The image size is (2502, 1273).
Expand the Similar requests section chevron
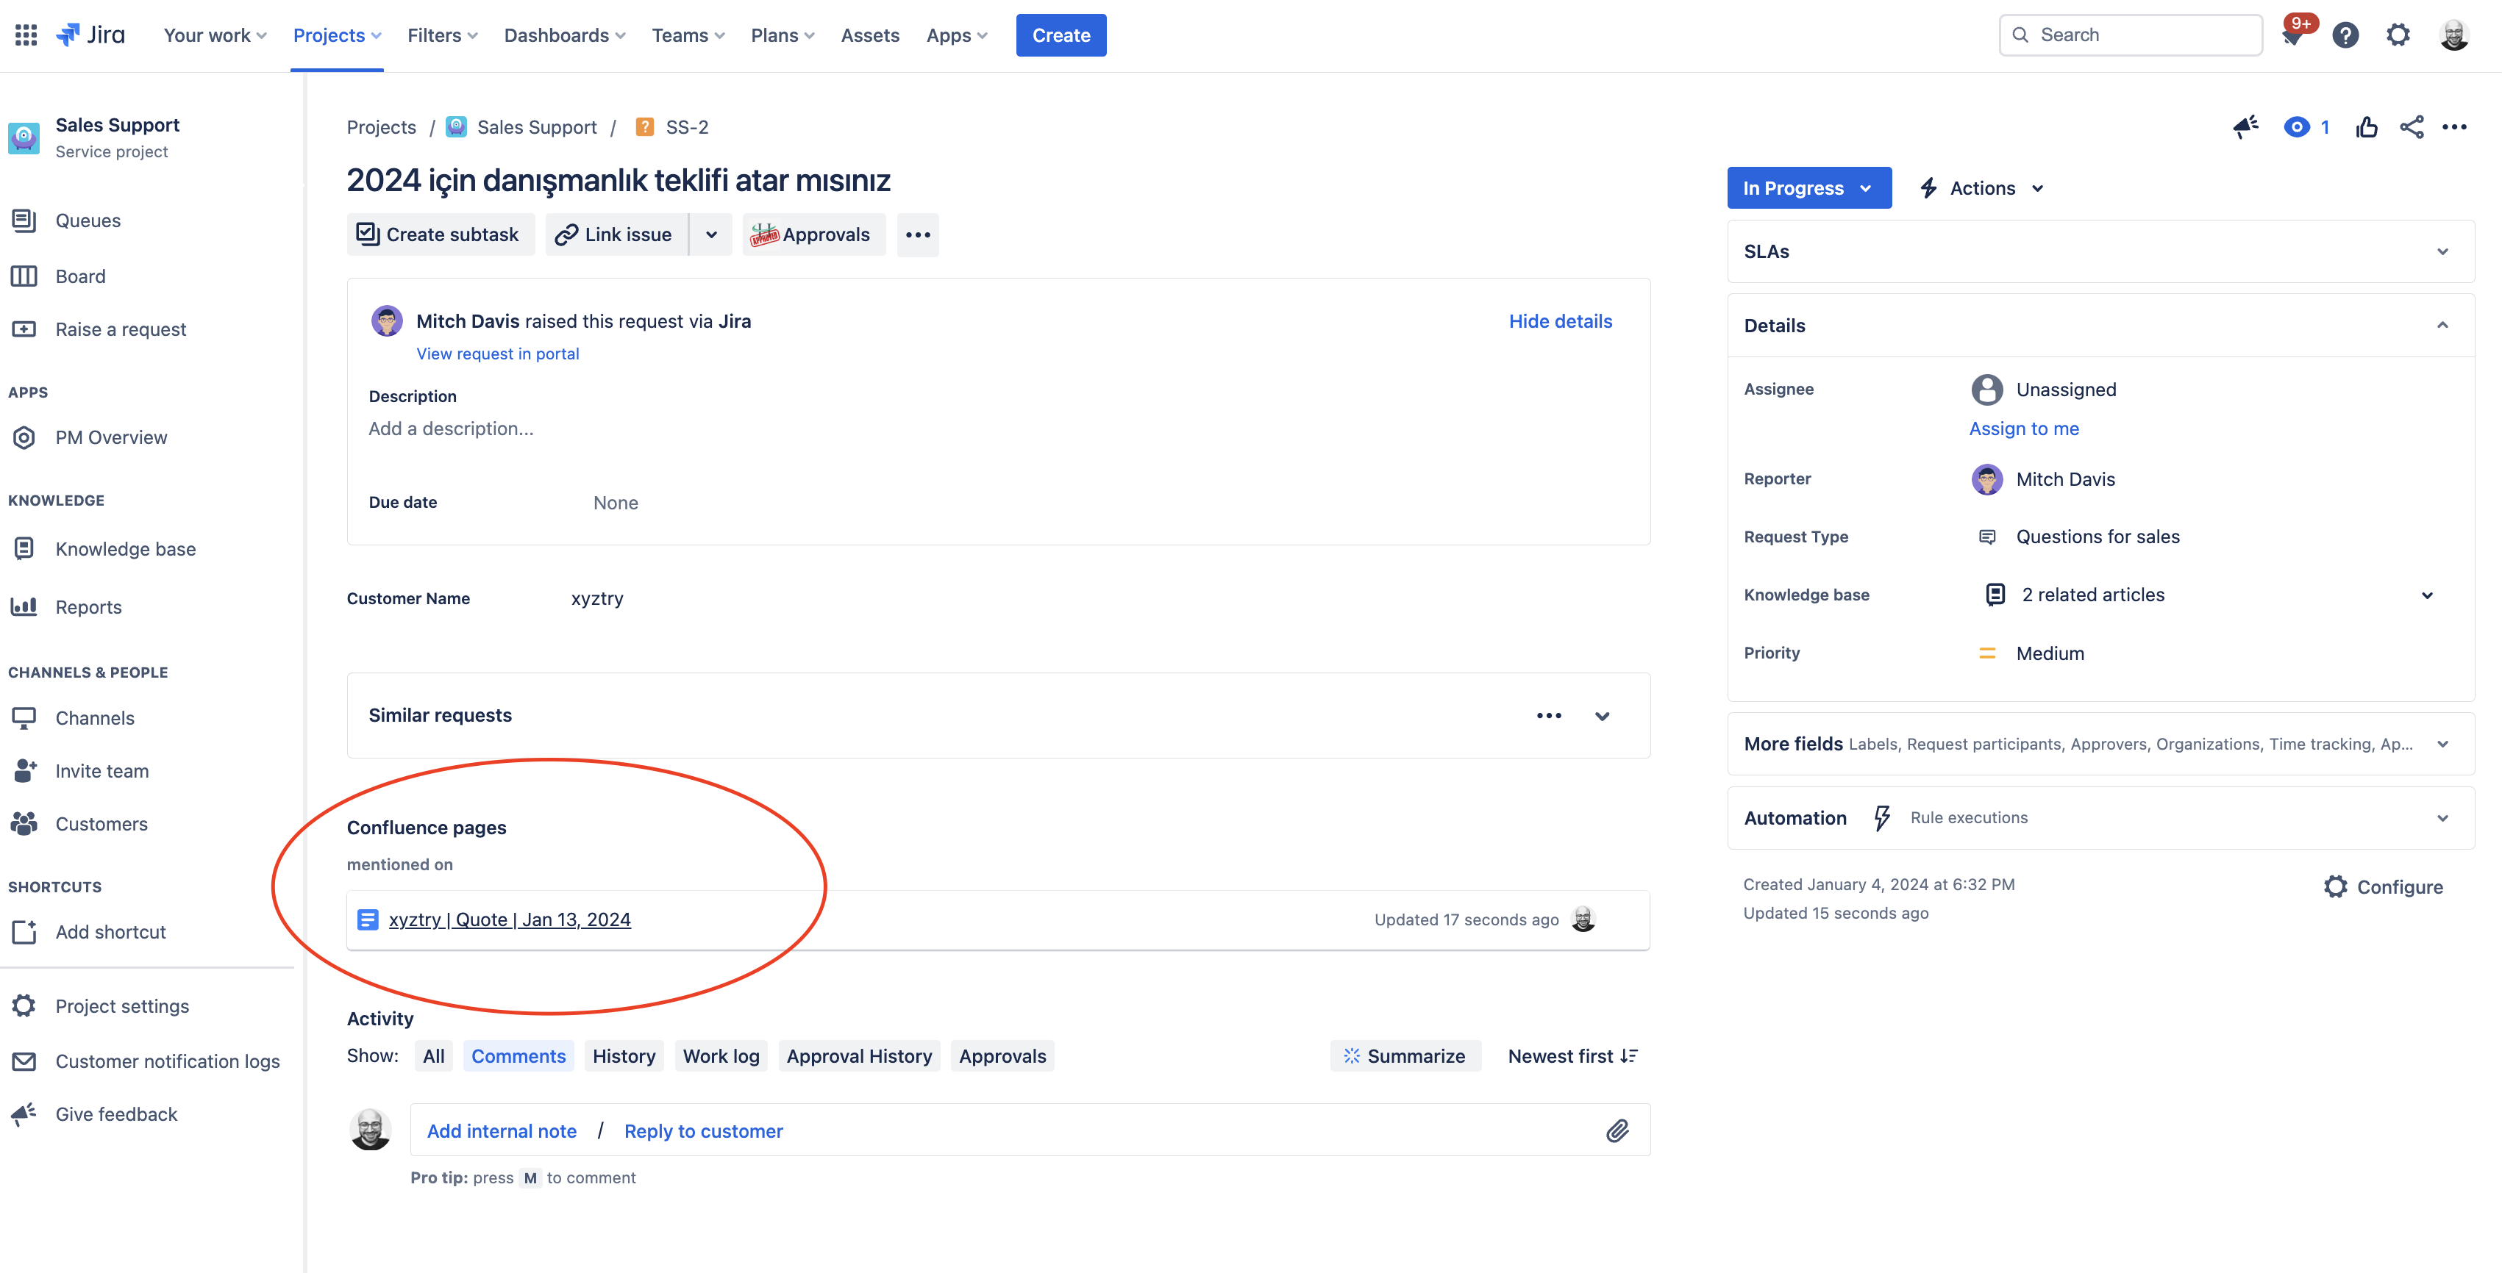(1603, 716)
